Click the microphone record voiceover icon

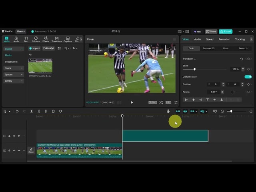168,111
